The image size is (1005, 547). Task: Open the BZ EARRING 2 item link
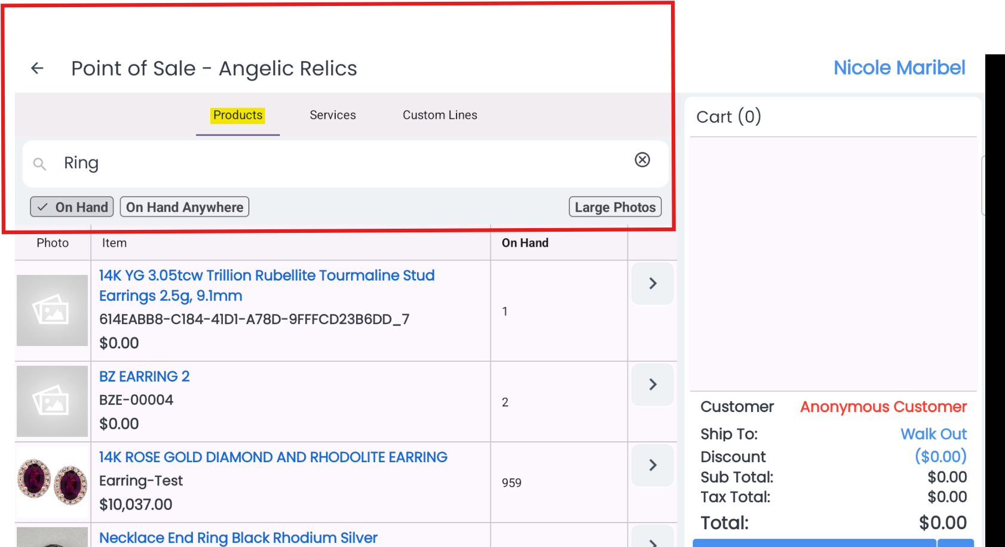(145, 376)
